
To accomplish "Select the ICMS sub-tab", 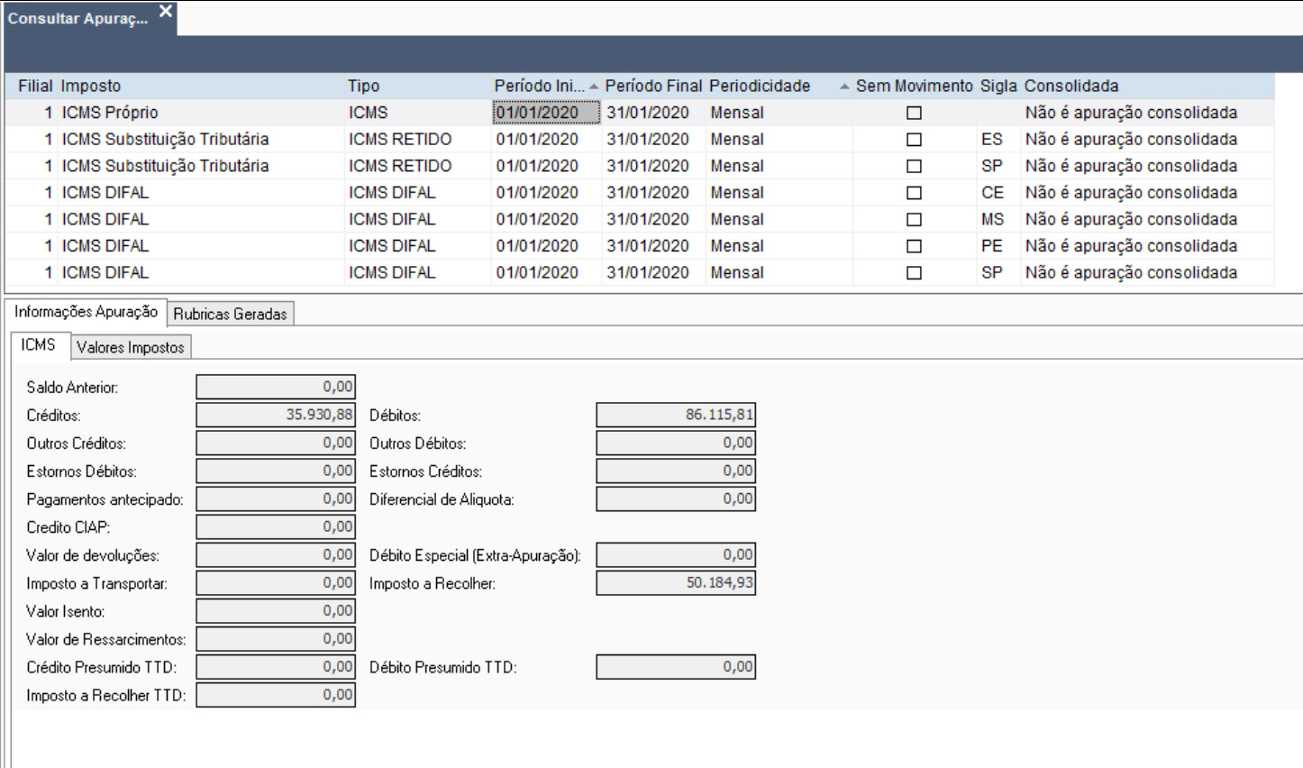I will pyautogui.click(x=39, y=345).
